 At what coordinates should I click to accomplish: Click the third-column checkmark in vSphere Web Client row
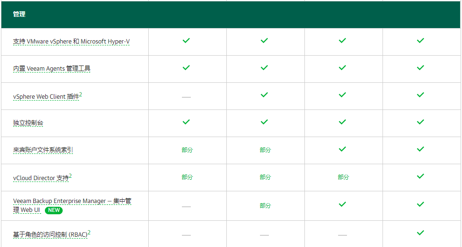click(x=342, y=95)
